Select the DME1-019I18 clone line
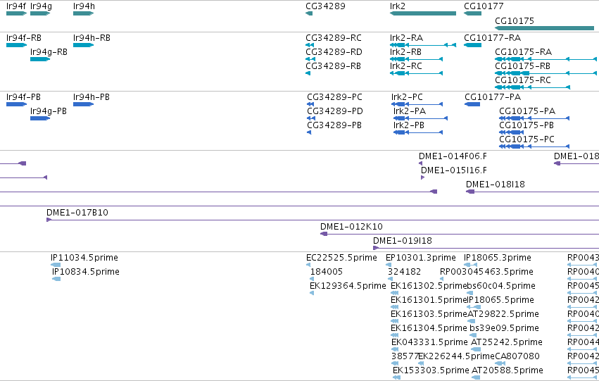Viewport: 599px width, 381px height. 486,248
